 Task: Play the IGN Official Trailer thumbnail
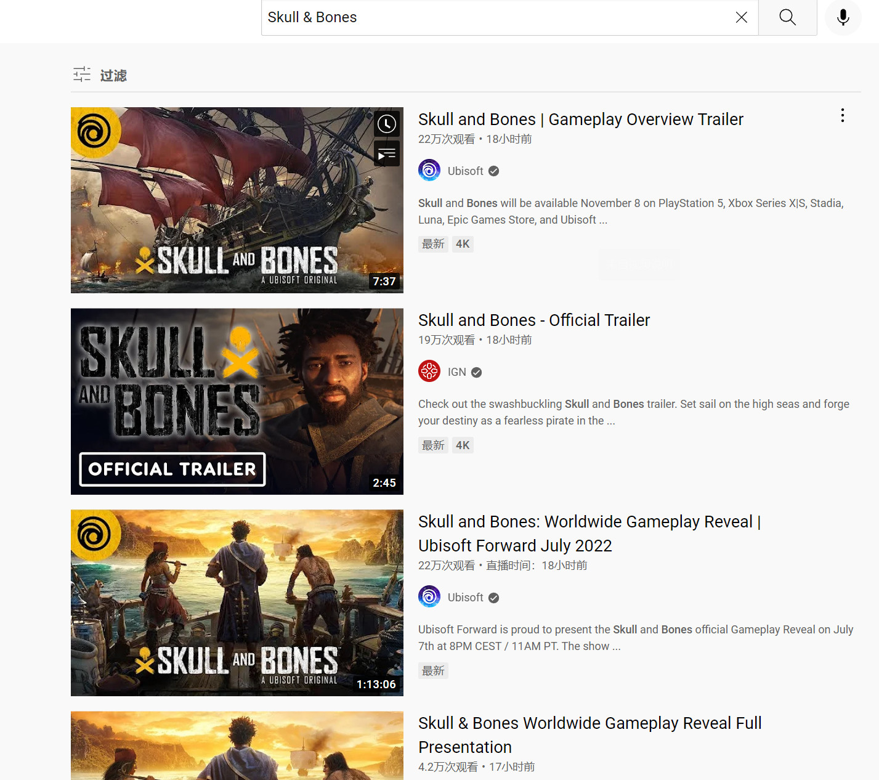tap(237, 401)
